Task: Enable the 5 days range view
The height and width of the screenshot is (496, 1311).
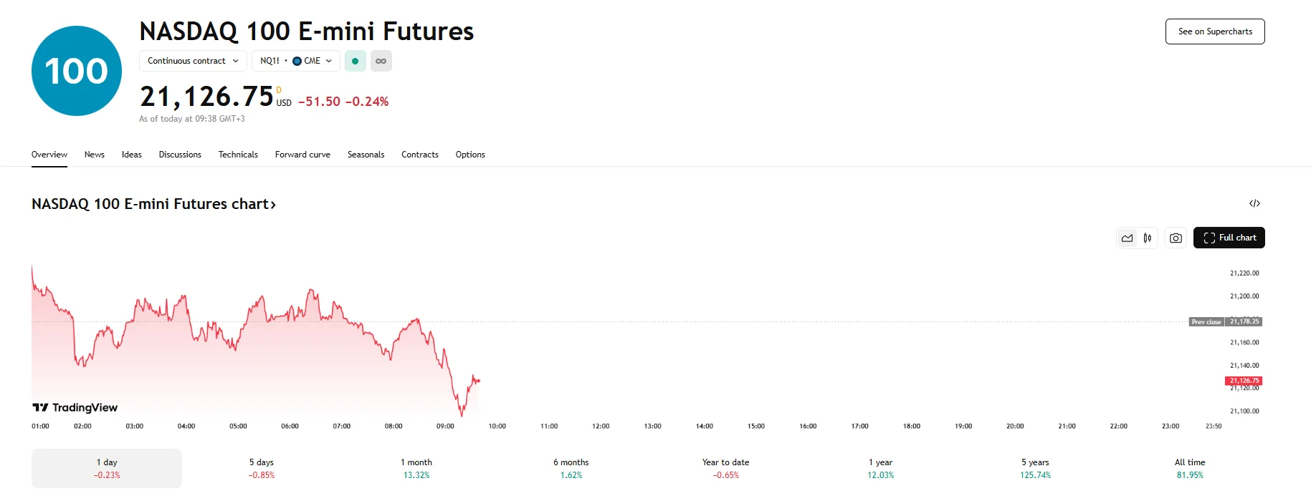Action: coord(261,467)
